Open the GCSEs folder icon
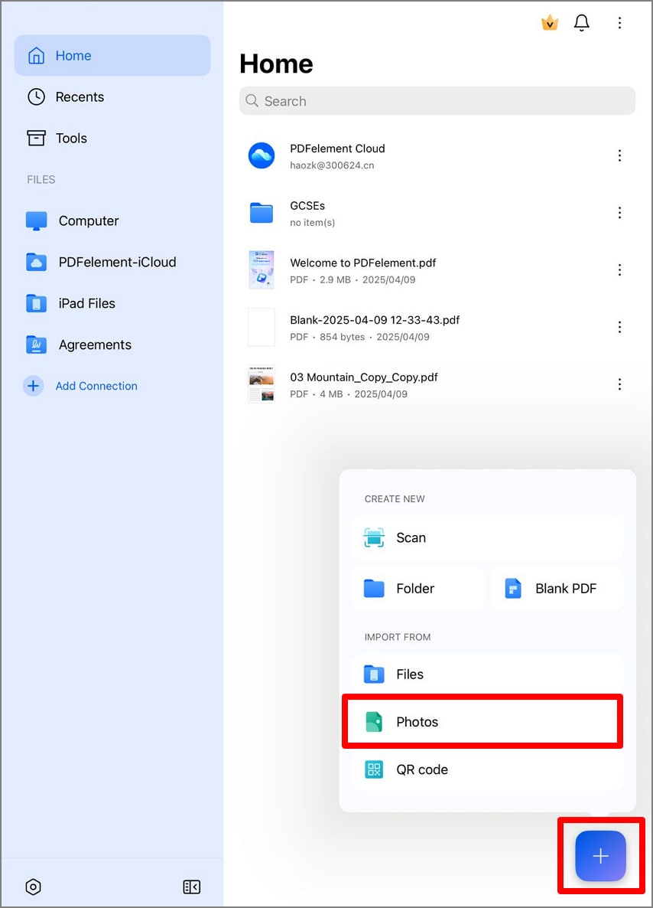 pyautogui.click(x=262, y=213)
